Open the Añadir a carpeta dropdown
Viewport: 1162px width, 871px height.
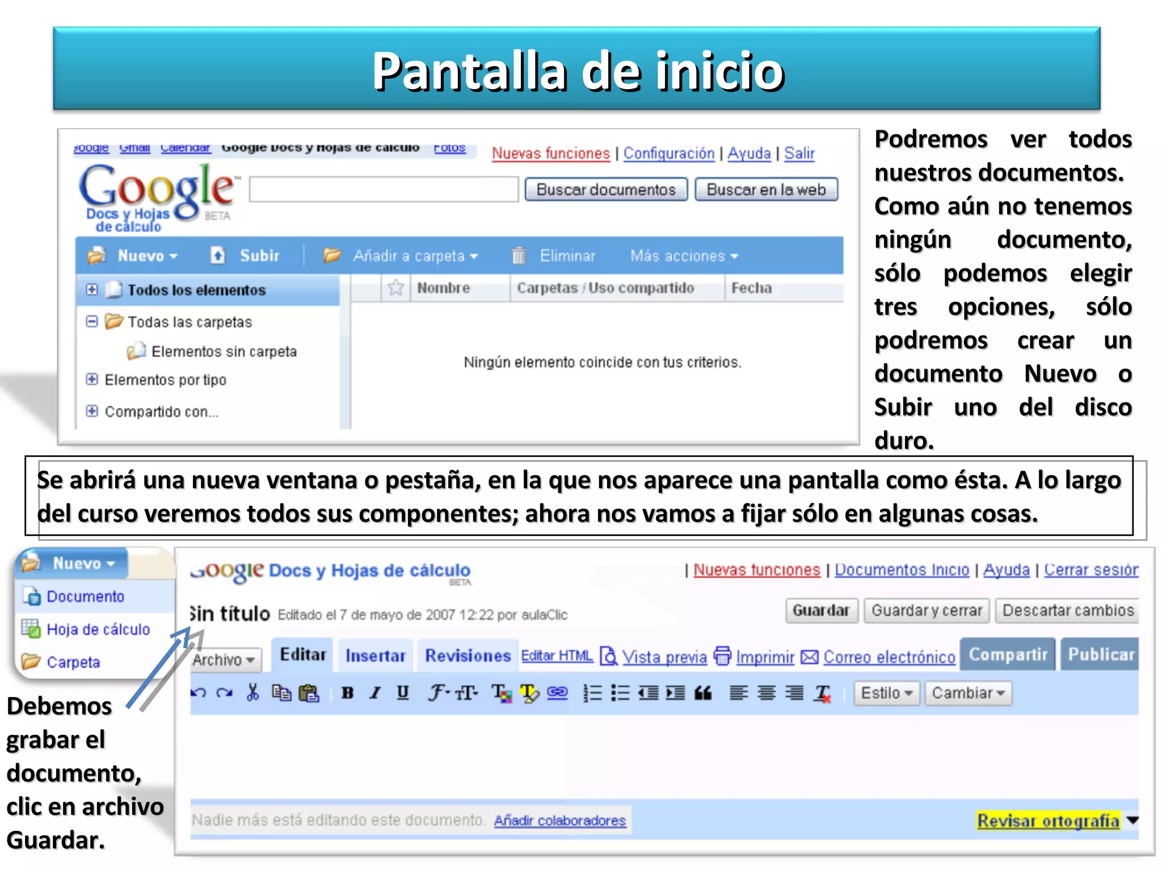click(401, 256)
